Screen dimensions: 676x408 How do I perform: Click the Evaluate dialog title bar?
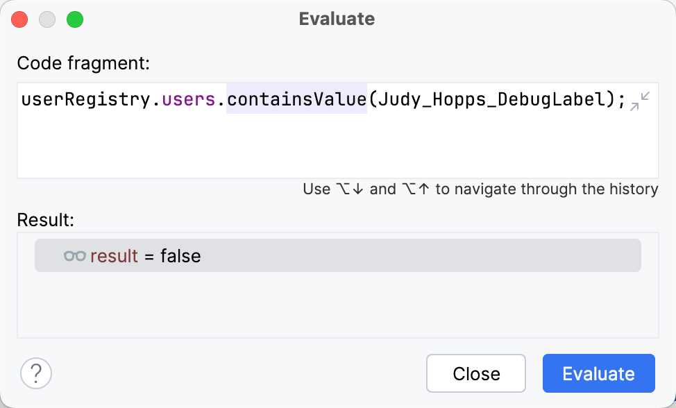coord(337,19)
